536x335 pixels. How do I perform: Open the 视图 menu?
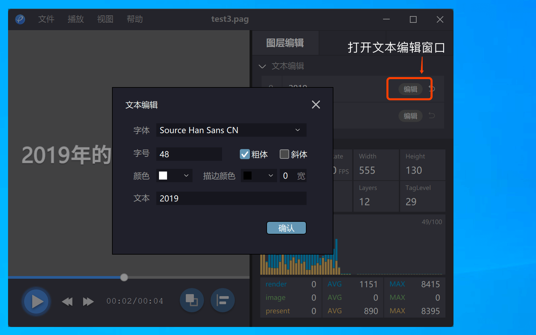point(105,19)
